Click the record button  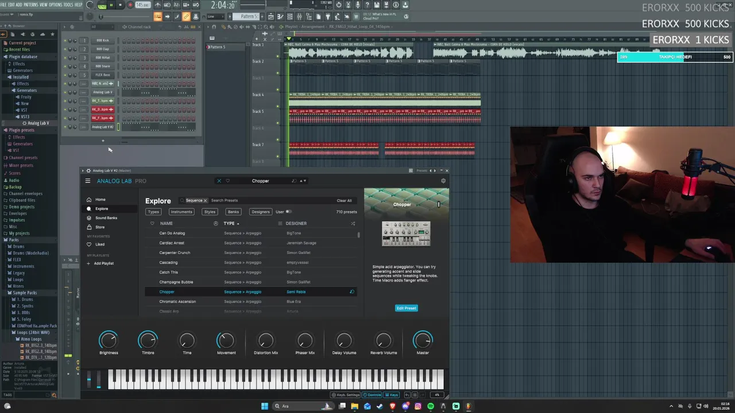click(130, 5)
